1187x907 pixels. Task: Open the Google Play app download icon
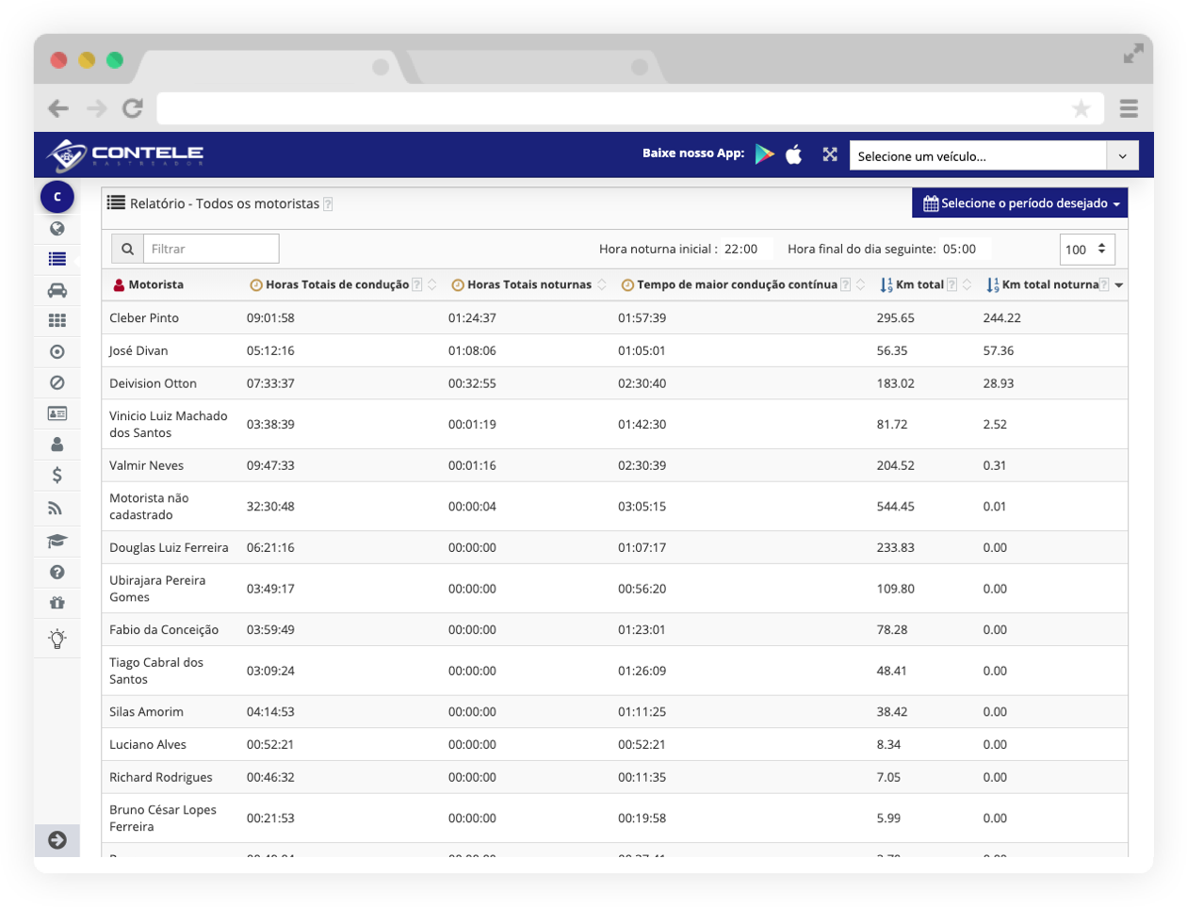tap(764, 154)
